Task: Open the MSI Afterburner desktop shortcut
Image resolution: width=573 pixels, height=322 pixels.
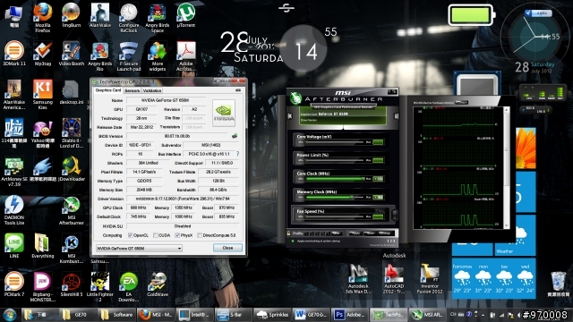Action: pyautogui.click(x=72, y=210)
